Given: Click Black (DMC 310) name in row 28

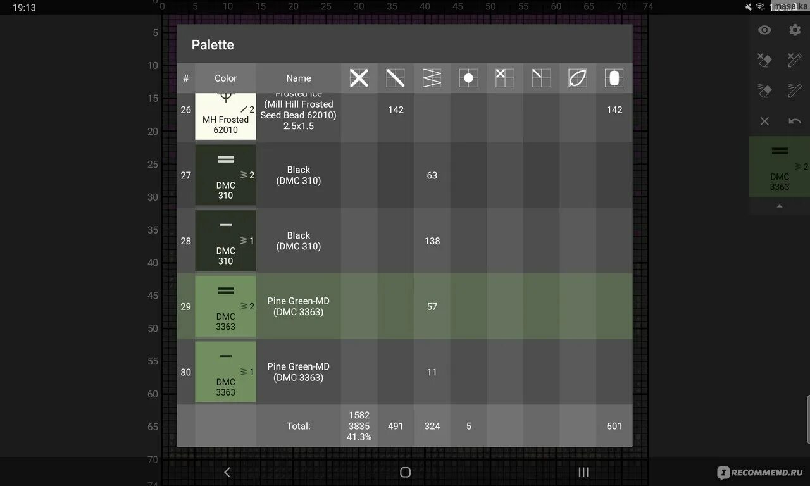Looking at the screenshot, I should coord(299,241).
